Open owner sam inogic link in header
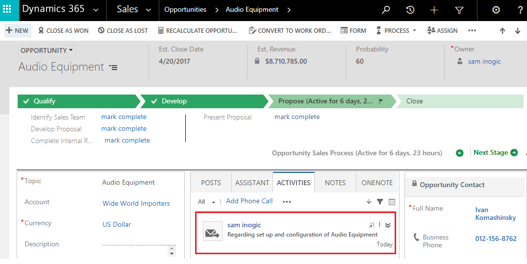Viewport: 527px width, 264px height. pos(484,61)
